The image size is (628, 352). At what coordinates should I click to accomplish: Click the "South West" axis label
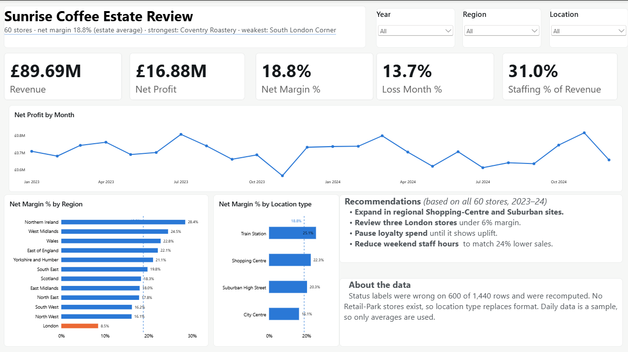(47, 307)
